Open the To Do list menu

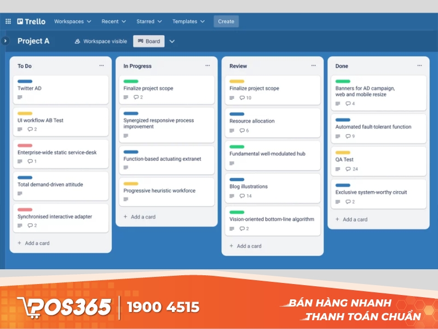click(101, 66)
